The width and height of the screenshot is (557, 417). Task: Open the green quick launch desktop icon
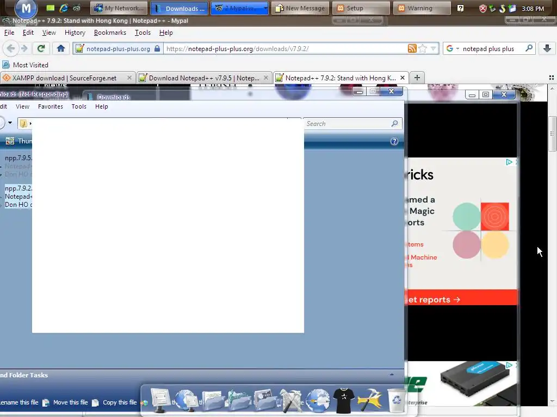pyautogui.click(x=51, y=8)
